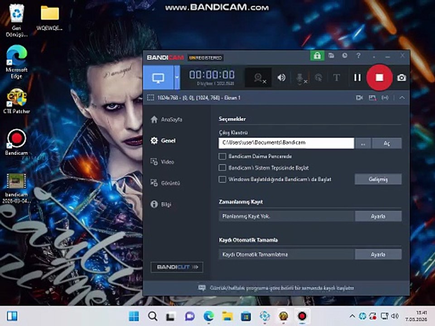Select CTE Patcher desktop shortcut
This screenshot has height=326, width=435.
point(17,101)
